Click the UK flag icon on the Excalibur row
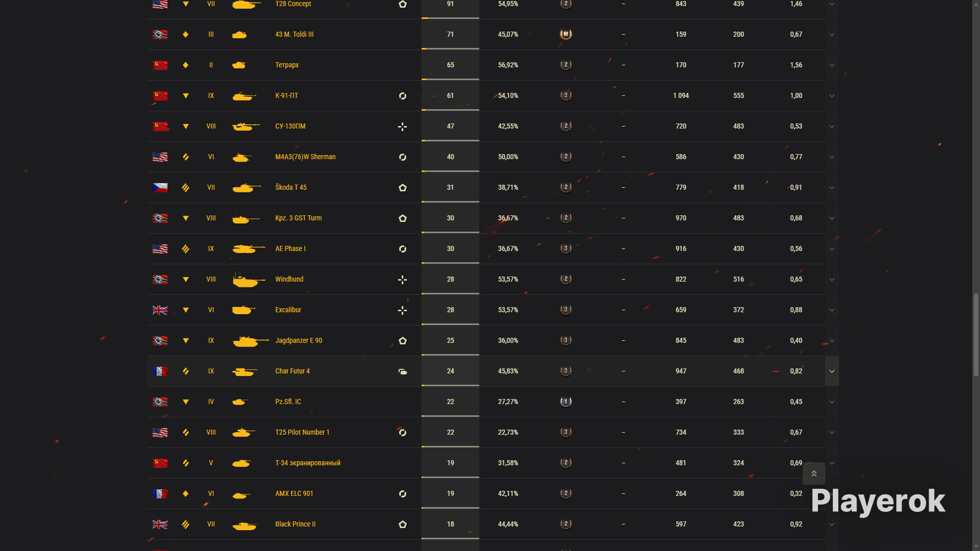 click(x=160, y=310)
